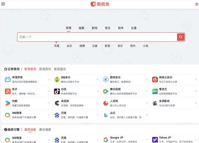
Task: Select the 软件 search category tab
Action: [121, 28]
